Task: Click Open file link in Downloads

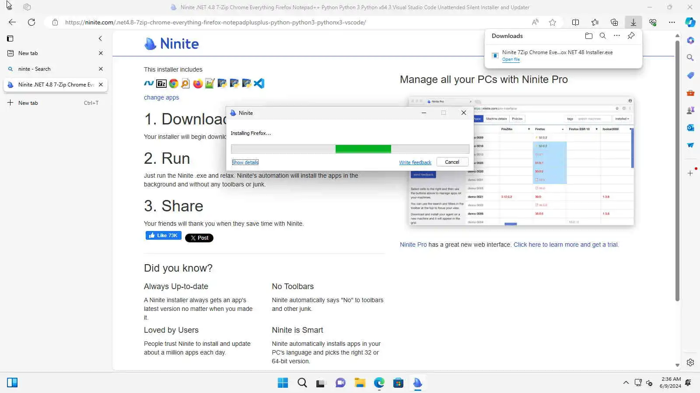Action: [511, 59]
